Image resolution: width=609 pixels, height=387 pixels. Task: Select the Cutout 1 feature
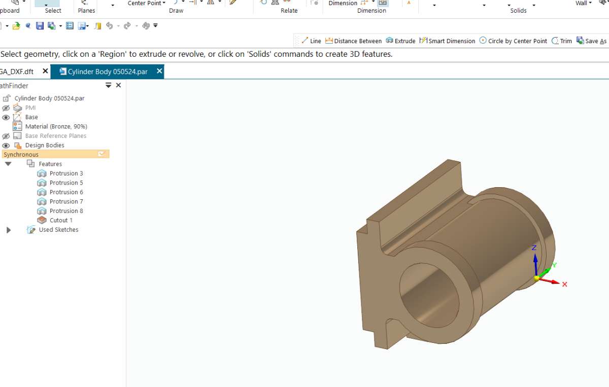(61, 220)
